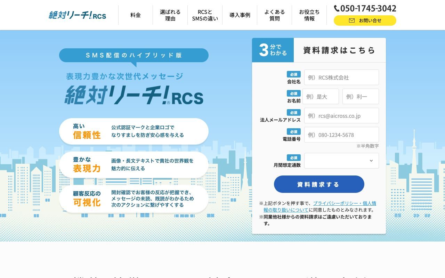Focus the given name field 例）利一
Image resolution: width=445 pixels, height=278 pixels.
361,96
